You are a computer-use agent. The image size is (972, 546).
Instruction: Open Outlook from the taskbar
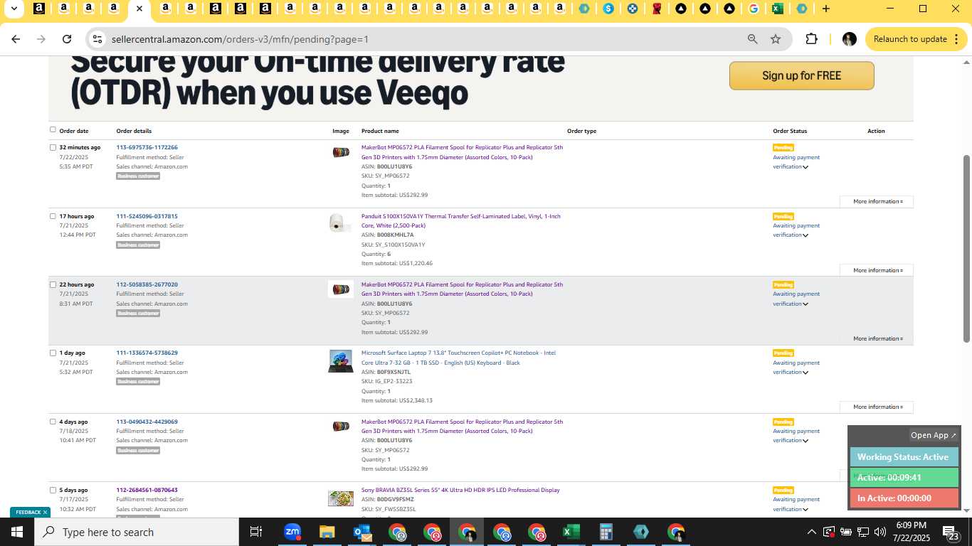(x=362, y=532)
